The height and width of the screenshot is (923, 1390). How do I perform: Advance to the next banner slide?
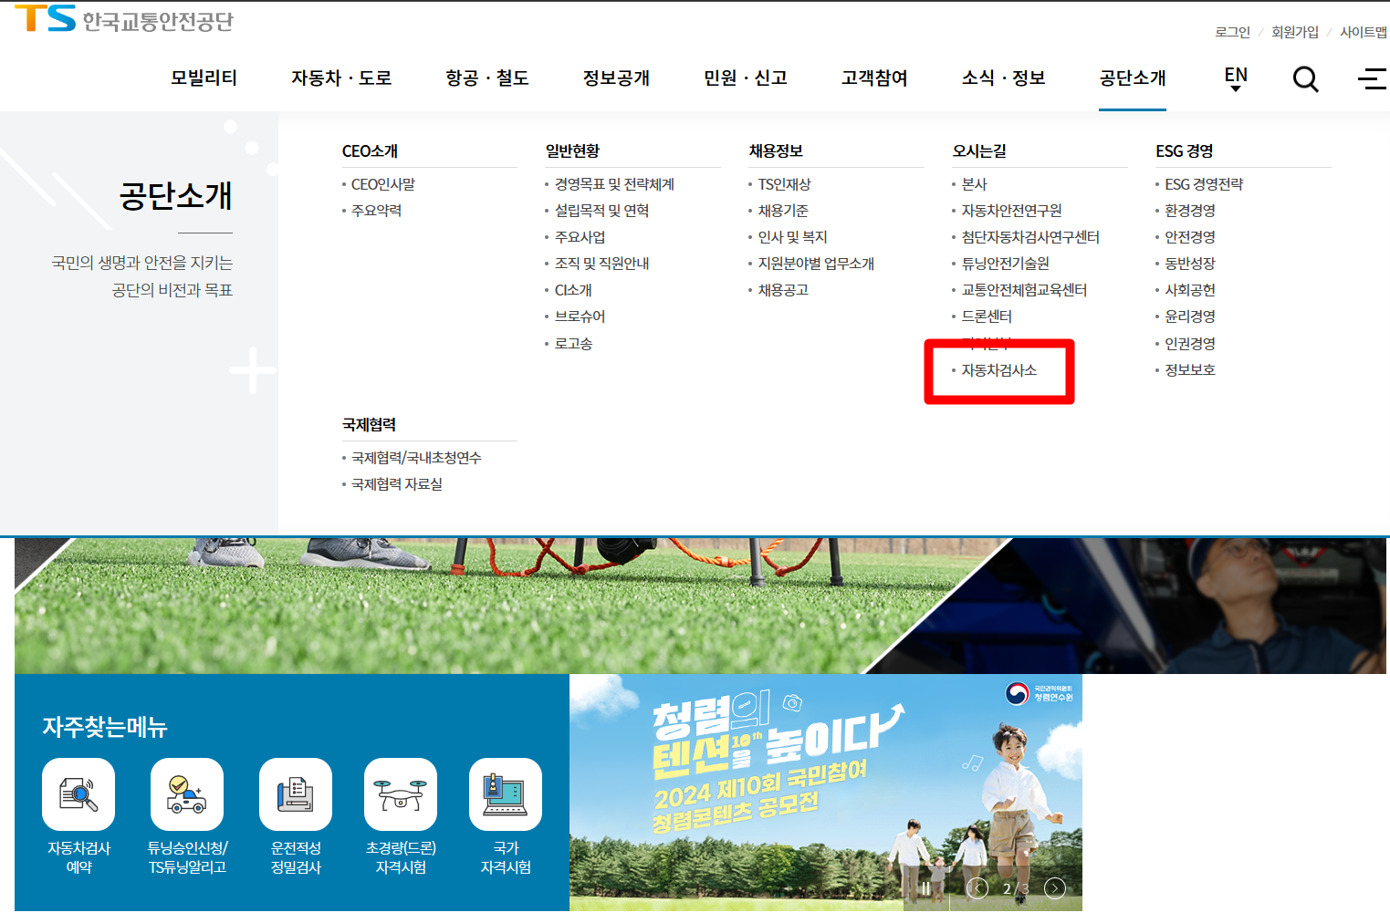1054,887
